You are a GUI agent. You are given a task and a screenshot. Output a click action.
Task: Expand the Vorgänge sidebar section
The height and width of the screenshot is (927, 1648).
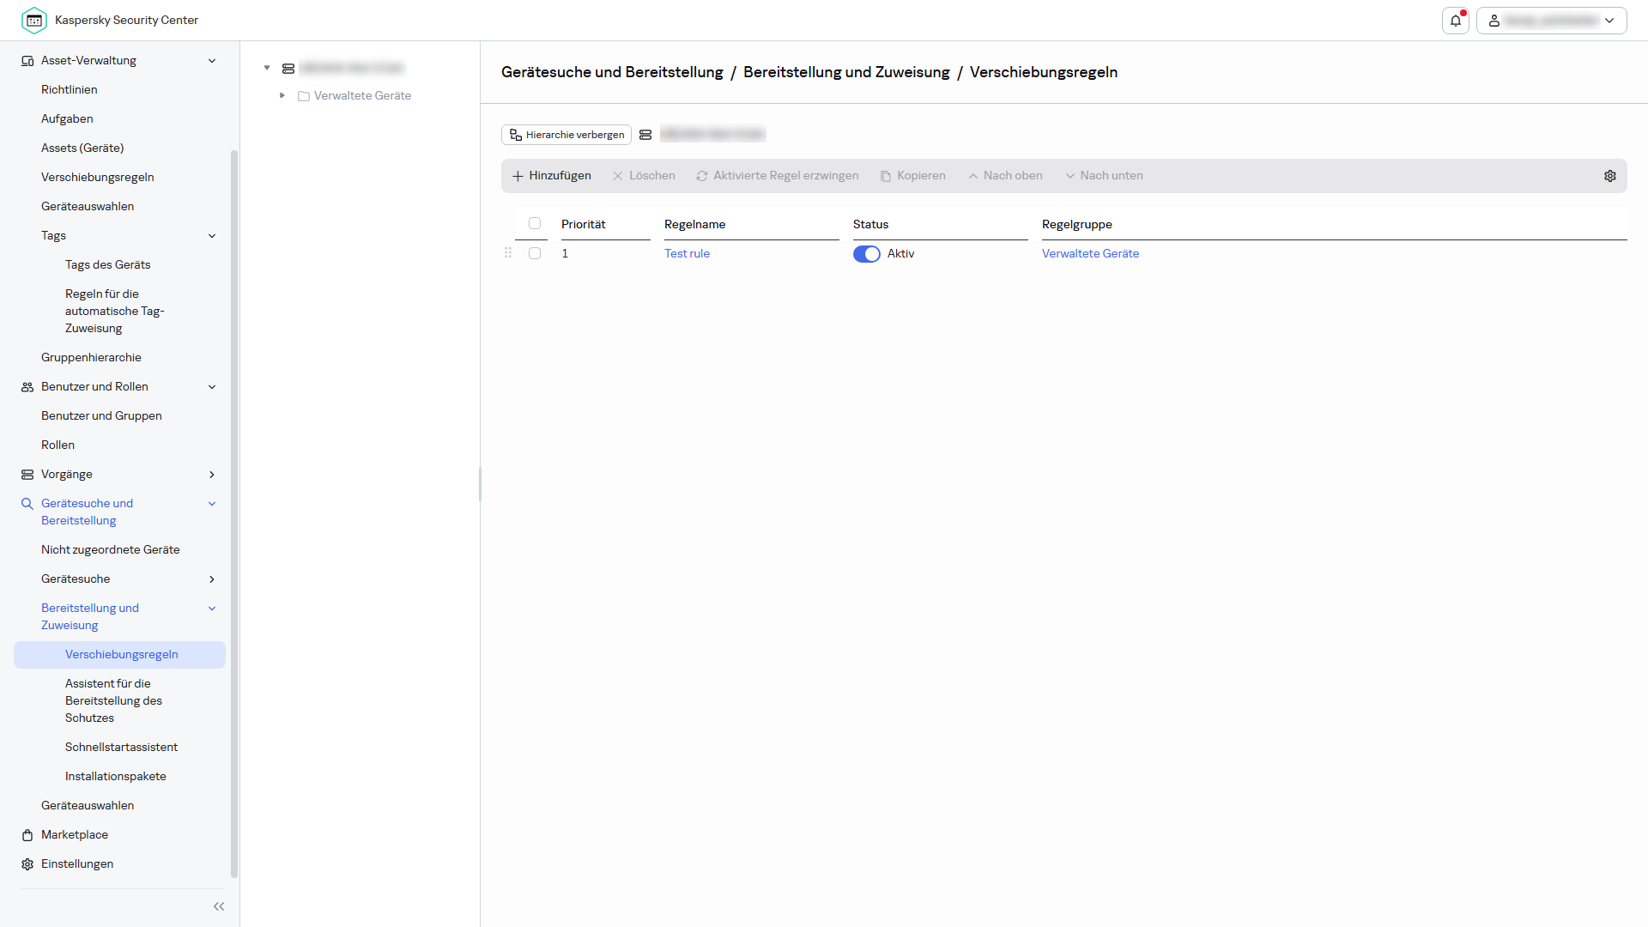click(x=212, y=475)
